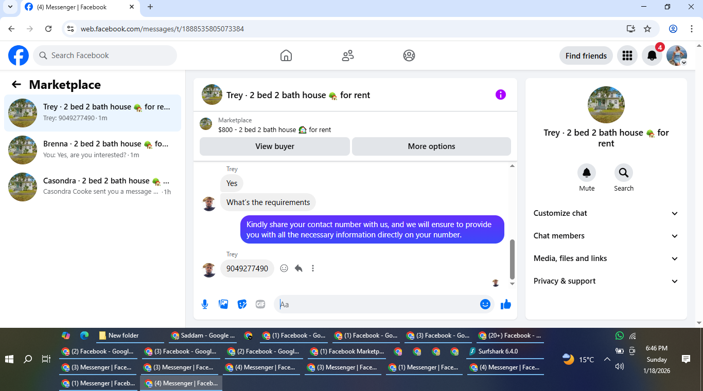Screen dimensions: 703x391
Task: Open the Brenna conversation in the list
Action: click(x=93, y=150)
